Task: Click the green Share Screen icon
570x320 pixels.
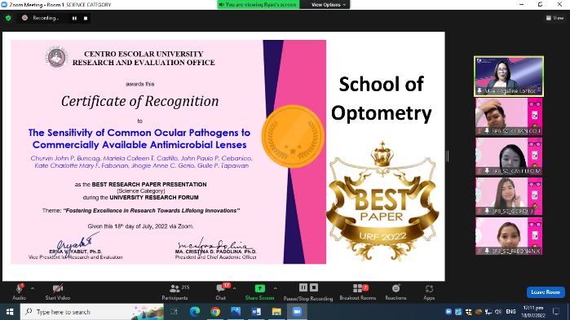Action: [259, 288]
